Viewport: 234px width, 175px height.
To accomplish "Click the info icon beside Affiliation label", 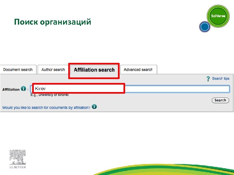I will (23, 88).
